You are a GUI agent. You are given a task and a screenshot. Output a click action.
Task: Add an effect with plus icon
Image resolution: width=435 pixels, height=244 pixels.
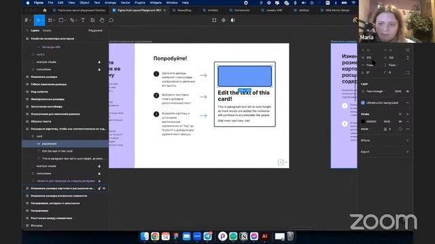click(x=408, y=140)
